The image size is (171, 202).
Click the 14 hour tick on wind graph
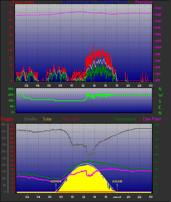coord(94,86)
